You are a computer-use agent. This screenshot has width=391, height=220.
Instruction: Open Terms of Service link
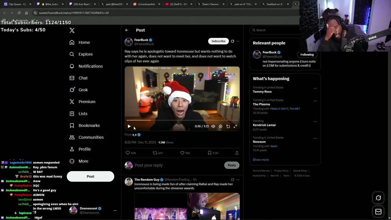[261, 171]
